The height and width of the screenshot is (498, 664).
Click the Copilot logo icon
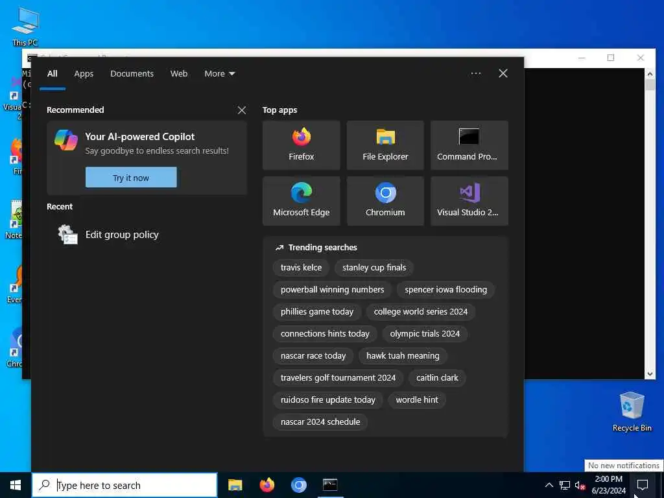[66, 140]
